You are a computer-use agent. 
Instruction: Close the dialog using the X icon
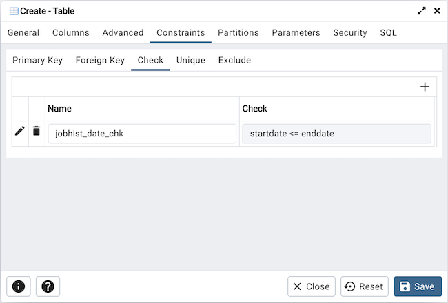[437, 11]
